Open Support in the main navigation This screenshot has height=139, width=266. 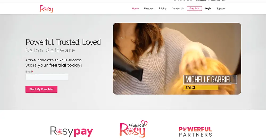tap(221, 8)
